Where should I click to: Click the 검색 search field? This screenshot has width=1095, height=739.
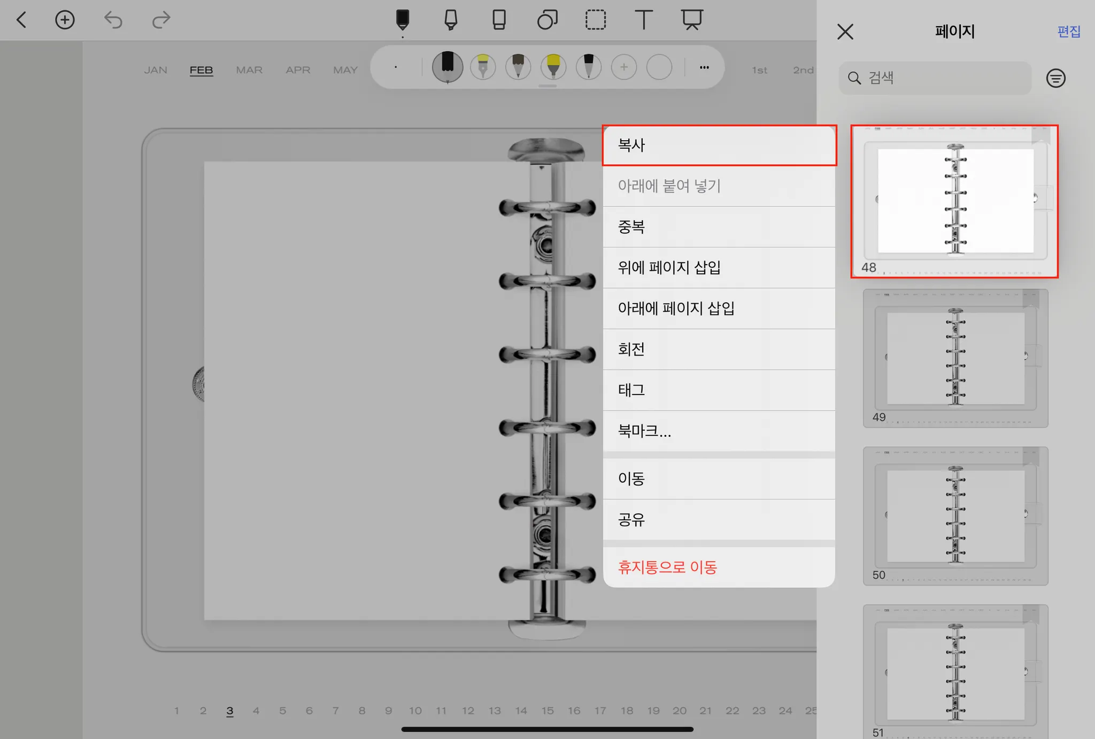click(x=936, y=78)
